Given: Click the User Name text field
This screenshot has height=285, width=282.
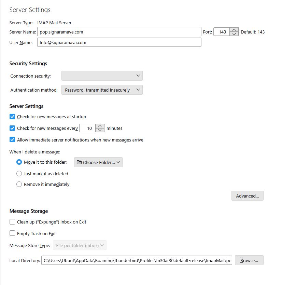Looking at the screenshot, I should (x=119, y=42).
